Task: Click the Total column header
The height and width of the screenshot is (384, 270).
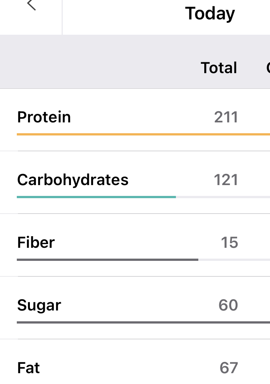Action: (x=219, y=68)
